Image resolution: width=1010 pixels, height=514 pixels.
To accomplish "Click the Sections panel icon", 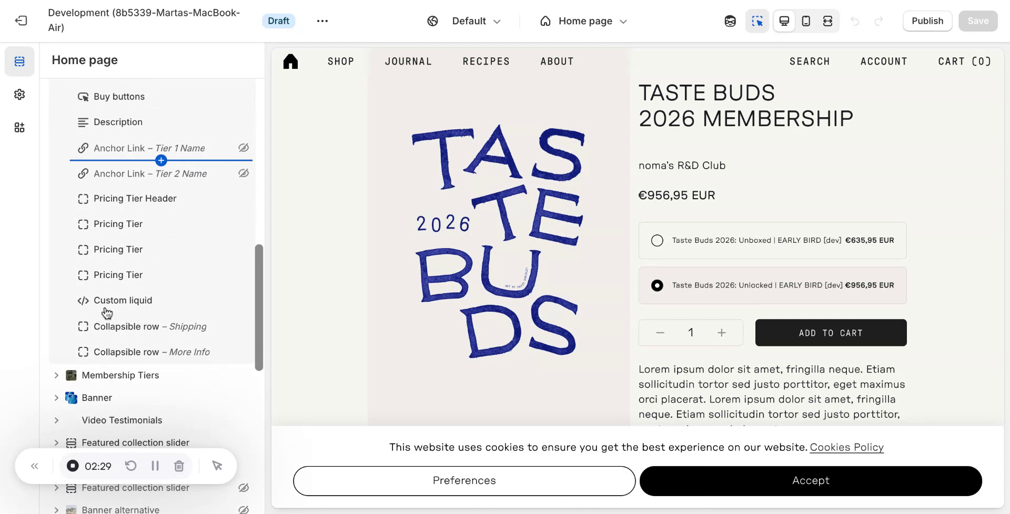I will (19, 61).
